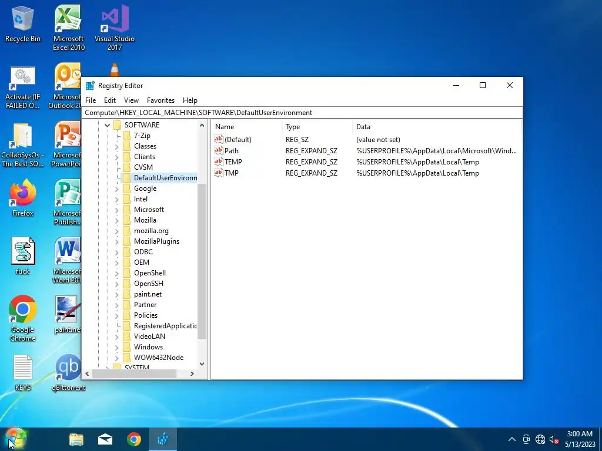
Task: Click the TEMP value string icon
Action: click(219, 161)
